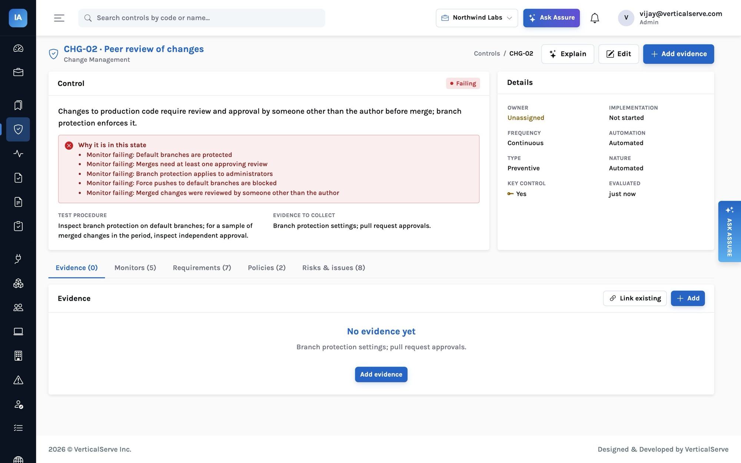Screen dimensions: 741x463
Task: Select the Evidence (0) tab
Action: pyautogui.click(x=77, y=268)
